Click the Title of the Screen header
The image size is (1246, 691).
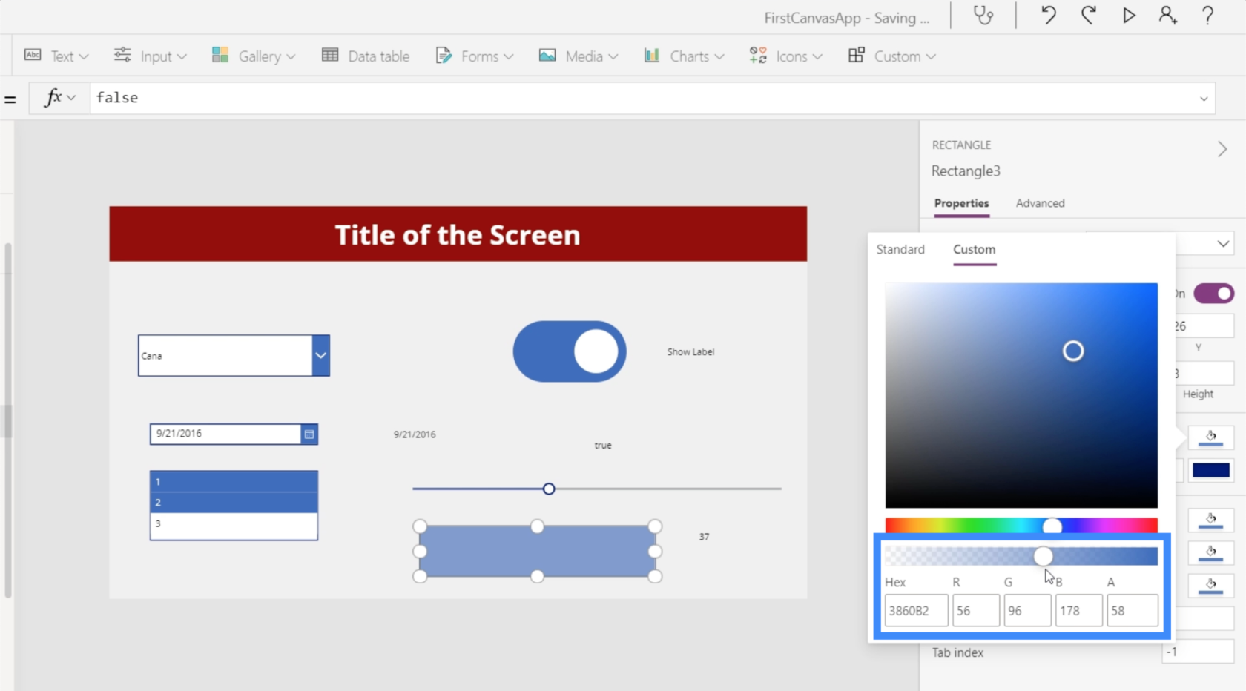(x=458, y=234)
